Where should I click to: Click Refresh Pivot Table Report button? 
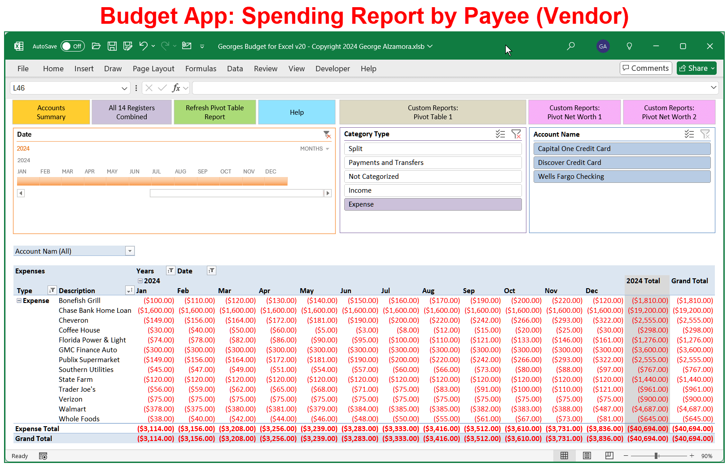pyautogui.click(x=215, y=112)
